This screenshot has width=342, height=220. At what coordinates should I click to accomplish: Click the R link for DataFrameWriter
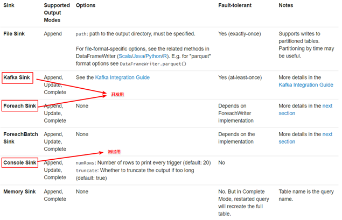click(165, 56)
